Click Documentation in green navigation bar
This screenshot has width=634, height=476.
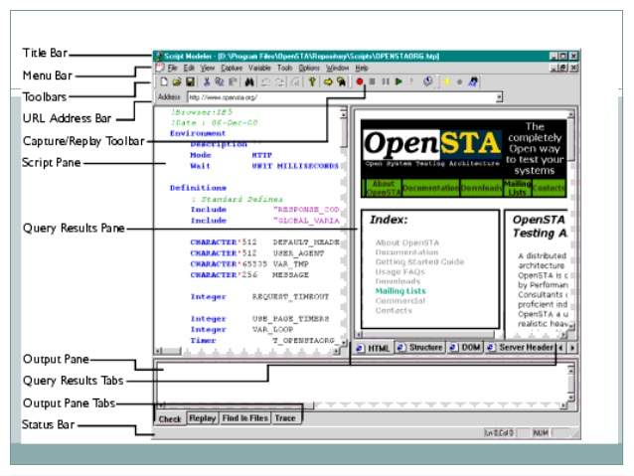click(430, 188)
